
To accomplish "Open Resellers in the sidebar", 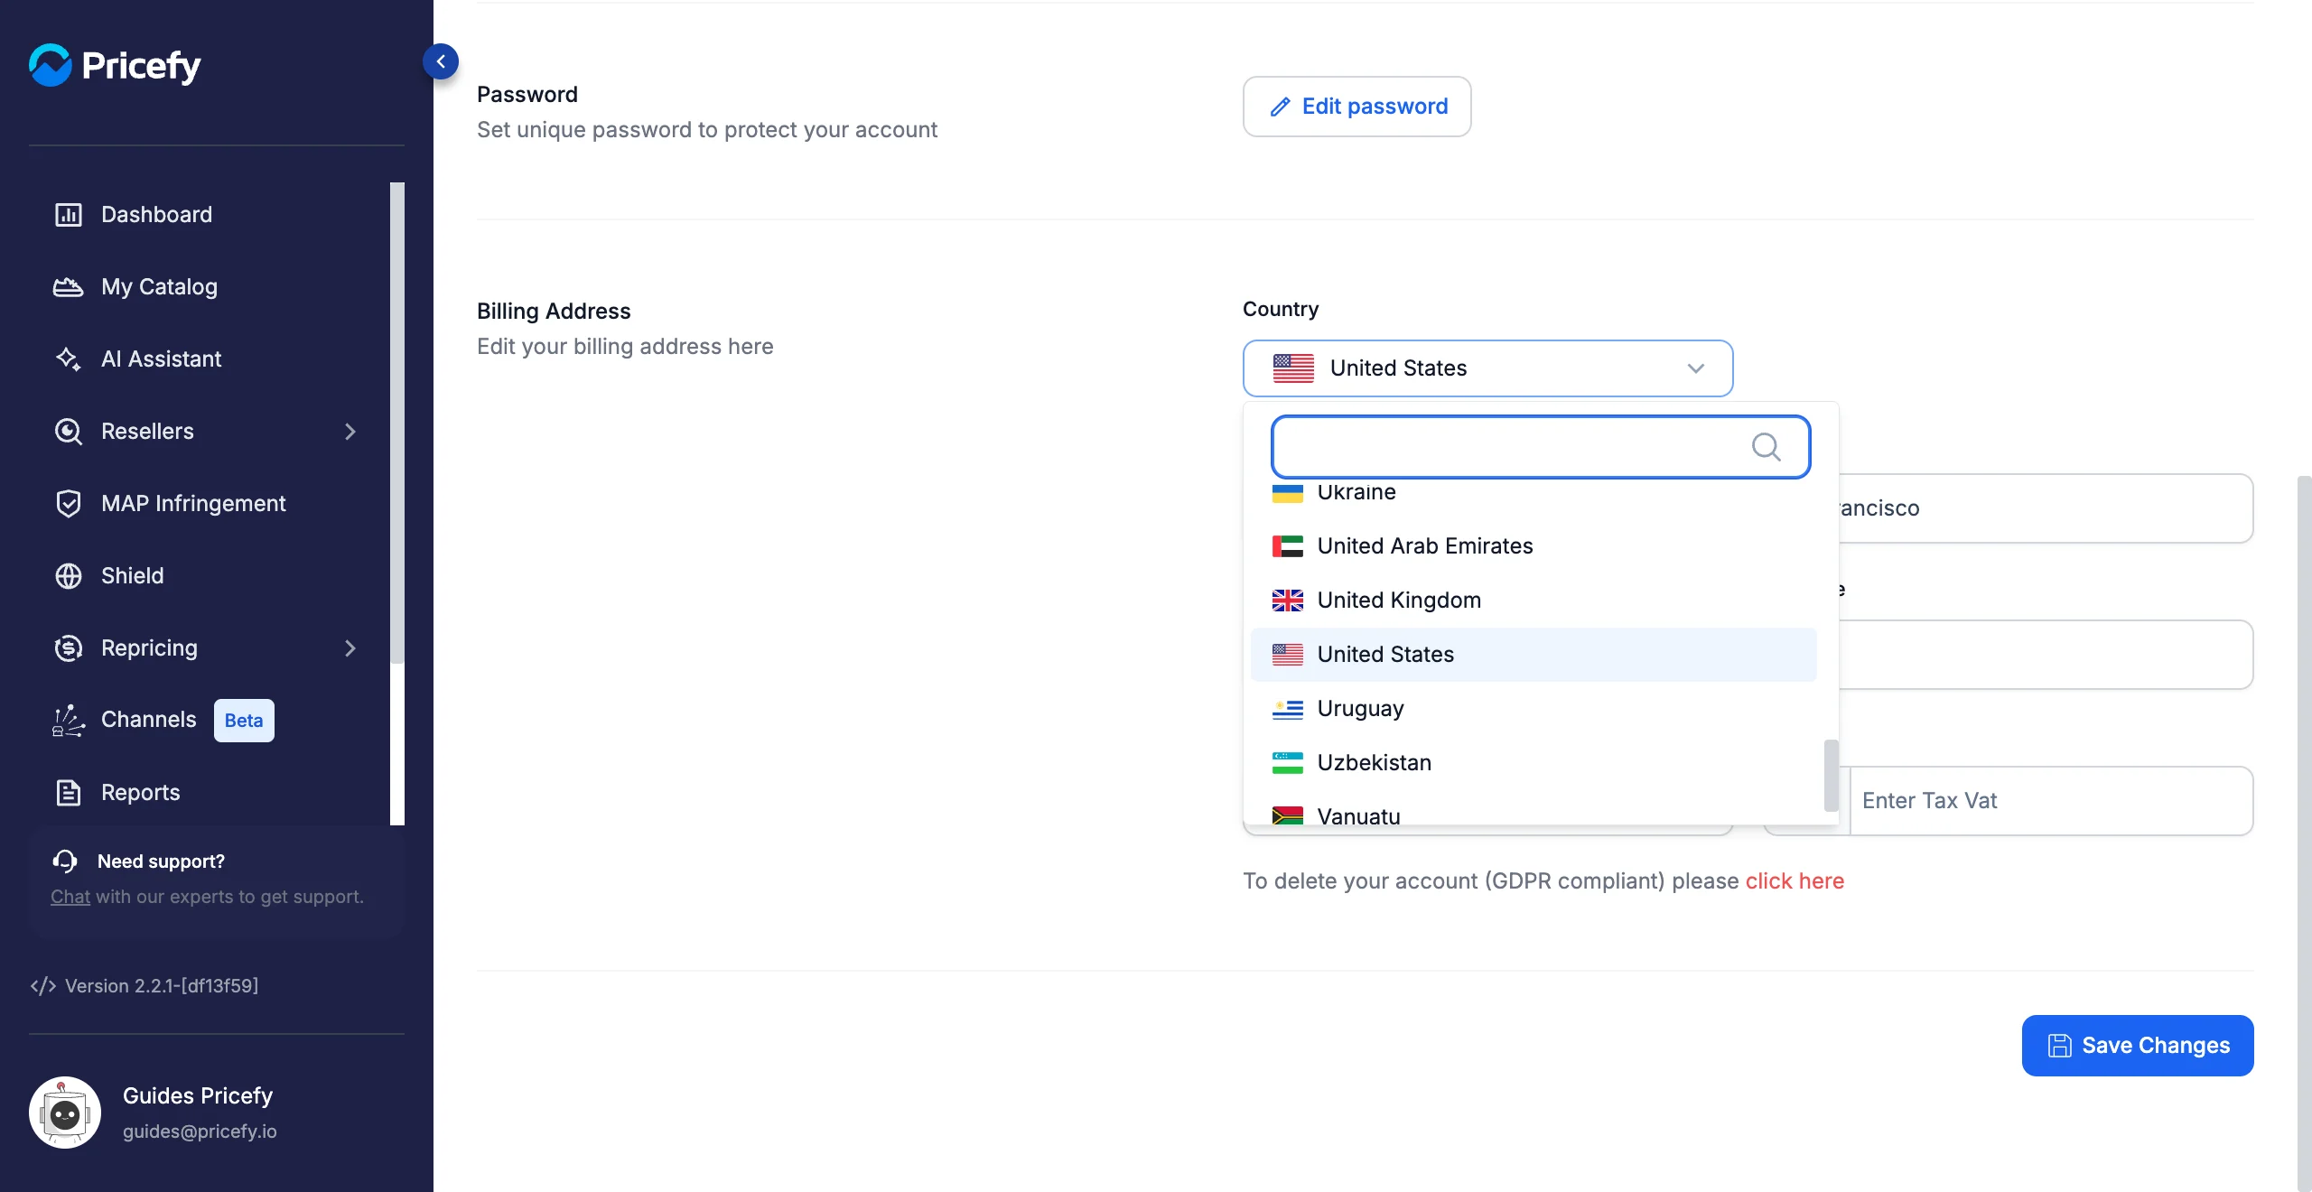I will tap(147, 431).
